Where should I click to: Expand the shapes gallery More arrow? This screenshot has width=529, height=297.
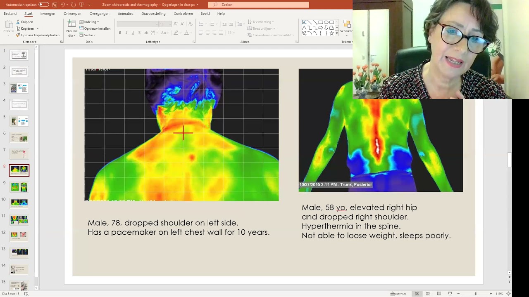(x=337, y=33)
